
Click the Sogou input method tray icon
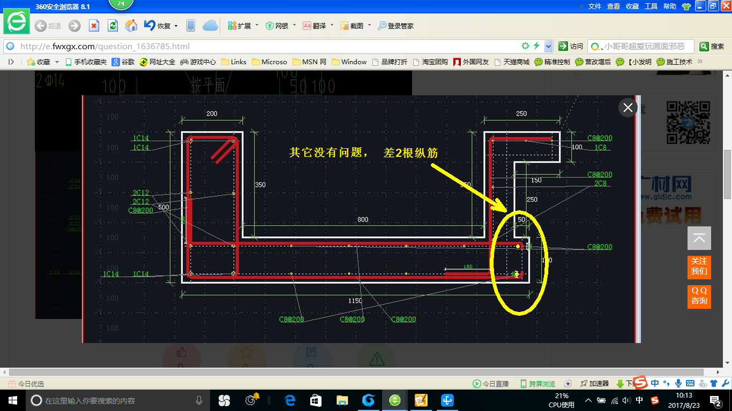[655, 400]
